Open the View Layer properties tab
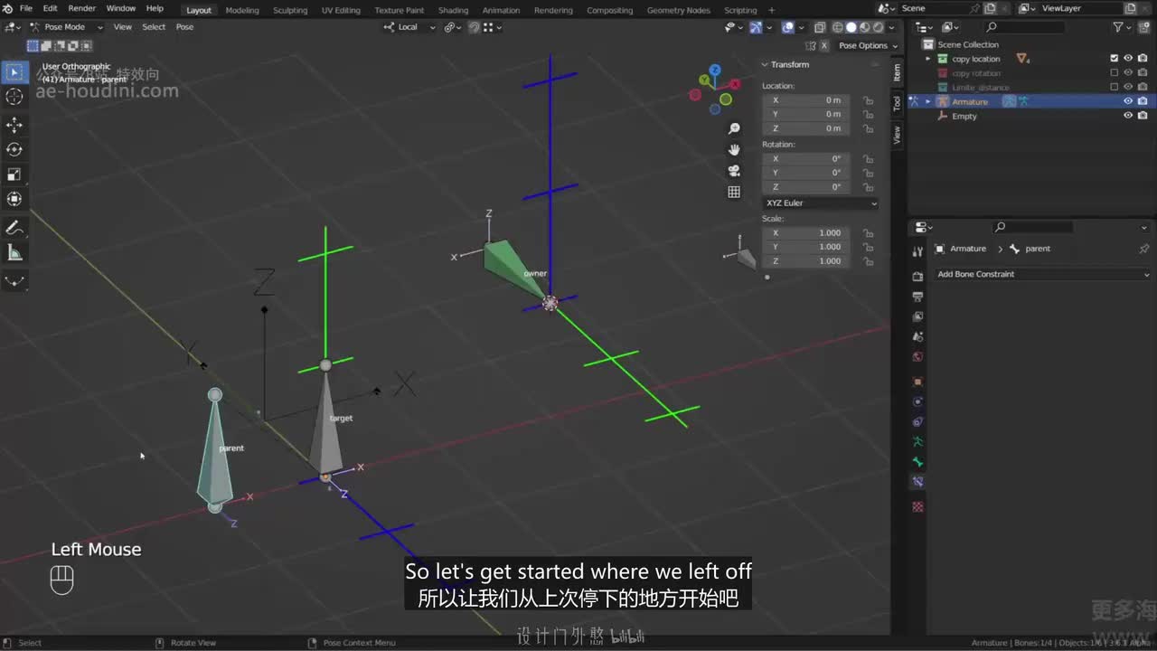The width and height of the screenshot is (1157, 651). 917,316
